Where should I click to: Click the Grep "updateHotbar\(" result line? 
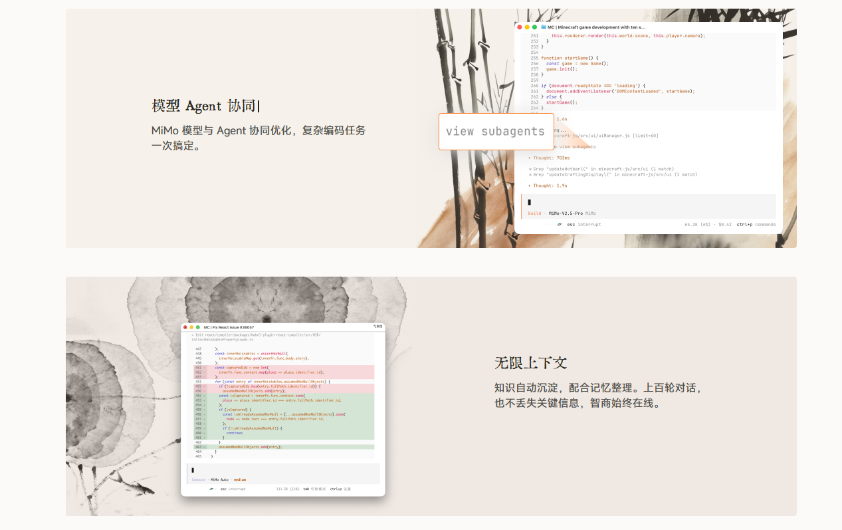pos(601,169)
